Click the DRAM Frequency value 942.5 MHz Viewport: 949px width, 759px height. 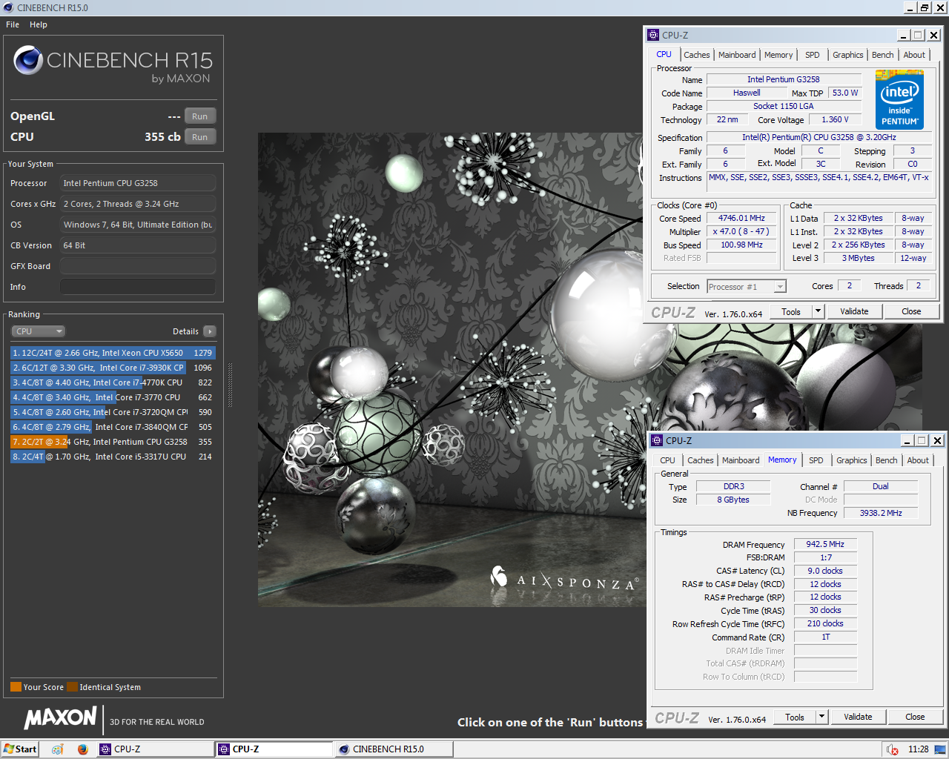tap(825, 544)
